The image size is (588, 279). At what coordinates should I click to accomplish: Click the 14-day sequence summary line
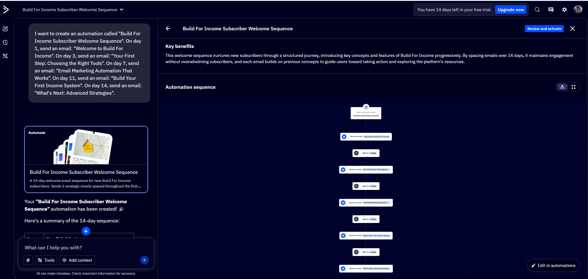coord(72,221)
